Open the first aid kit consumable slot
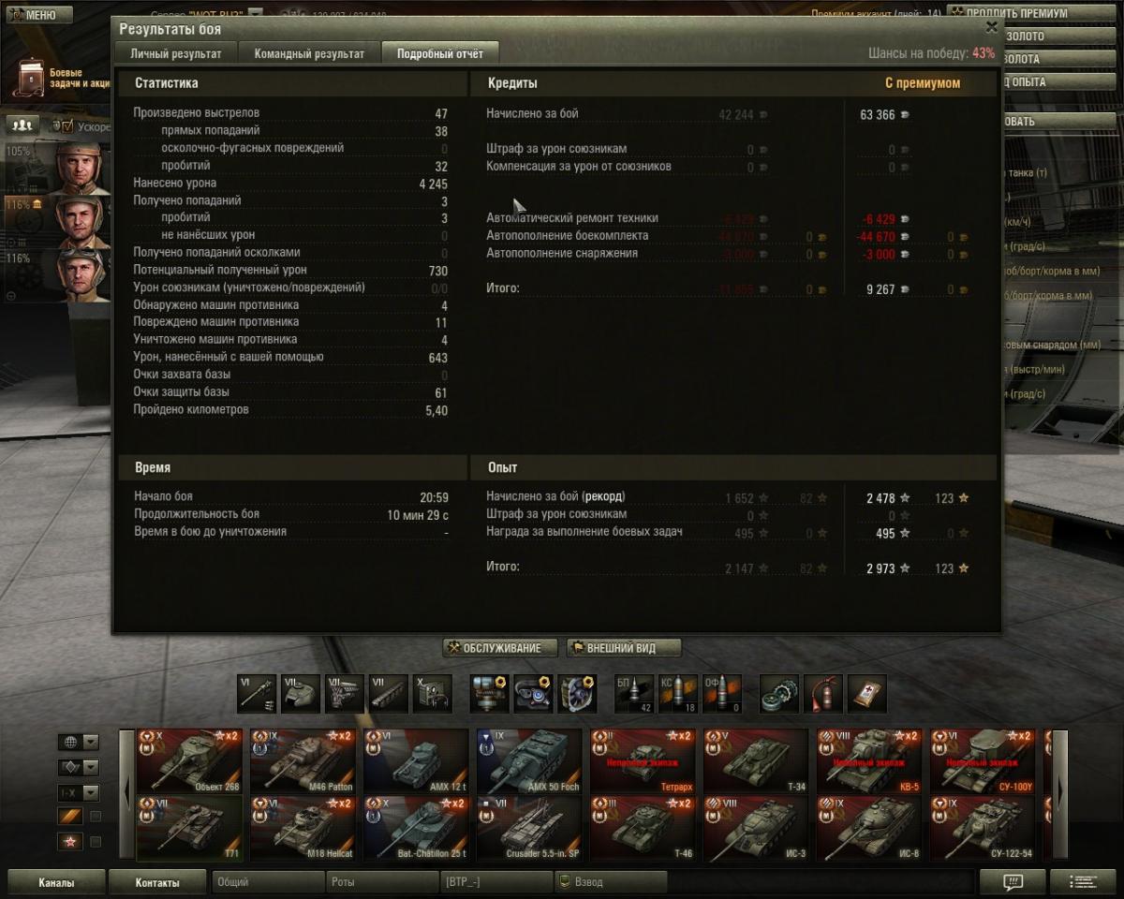Screen dimensions: 1124x899 [x=867, y=694]
